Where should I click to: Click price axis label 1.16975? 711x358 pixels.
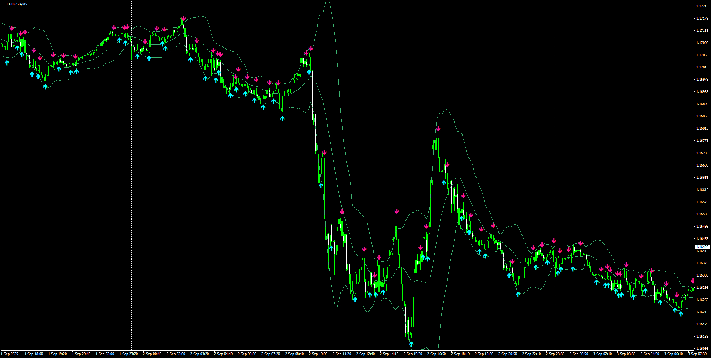click(702, 80)
